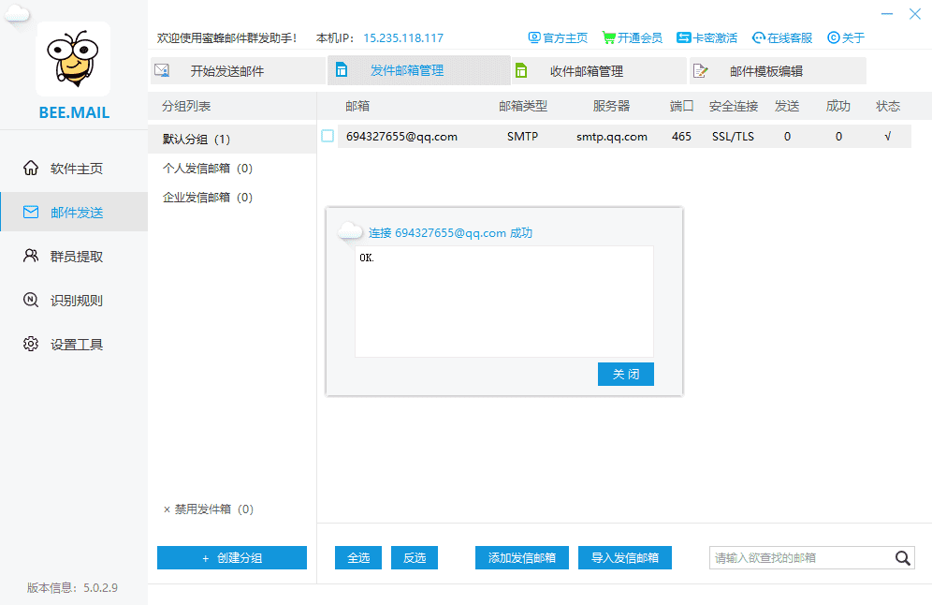Image resolution: width=932 pixels, height=605 pixels.
Task: Click port 465 cell
Action: [681, 136]
